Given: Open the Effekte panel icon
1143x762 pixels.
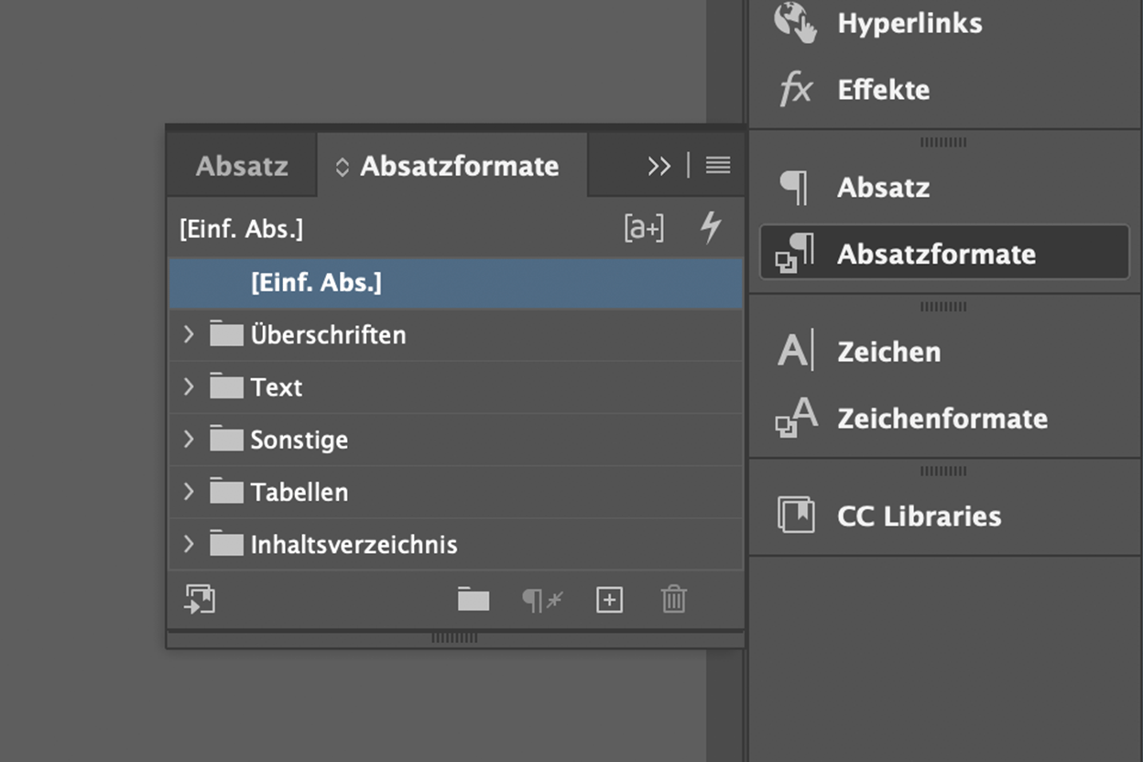Looking at the screenshot, I should [796, 90].
